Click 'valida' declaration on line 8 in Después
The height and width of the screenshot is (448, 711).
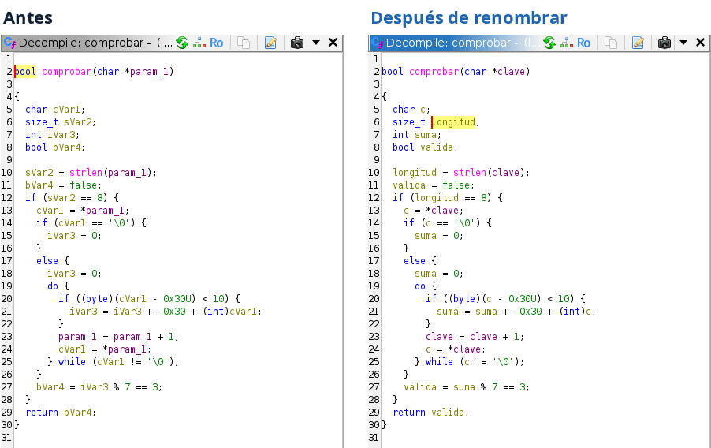pos(437,147)
